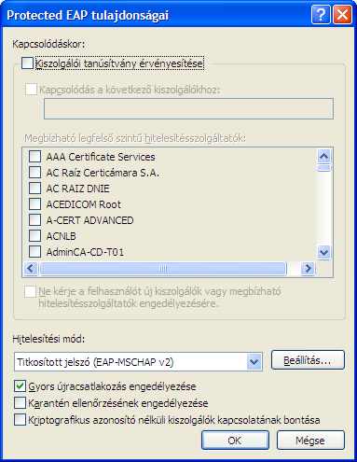
Task: Uncheck Gyors újracsatlakozás engedélyezése
Action: 20,386
